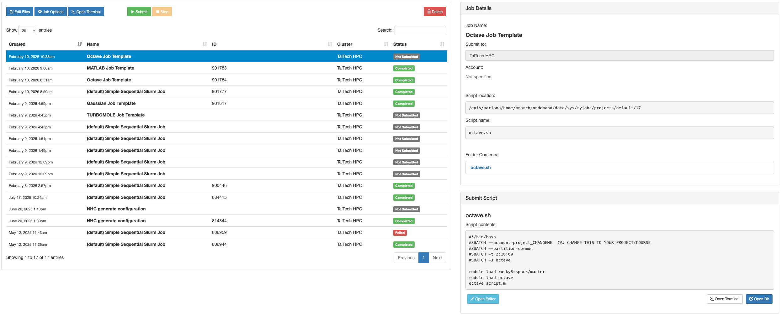Open Editor for octave.sh script
The height and width of the screenshot is (315, 781).
pyautogui.click(x=483, y=299)
